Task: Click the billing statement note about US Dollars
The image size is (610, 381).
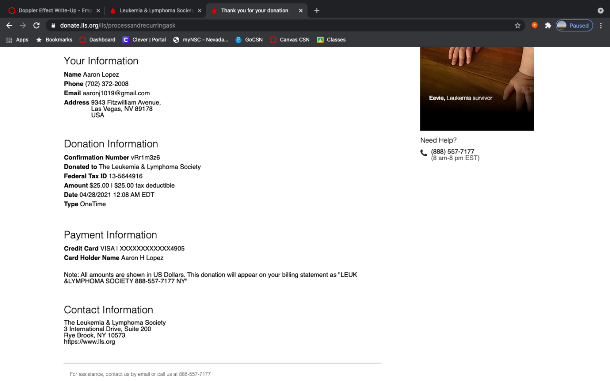Action: (211, 278)
